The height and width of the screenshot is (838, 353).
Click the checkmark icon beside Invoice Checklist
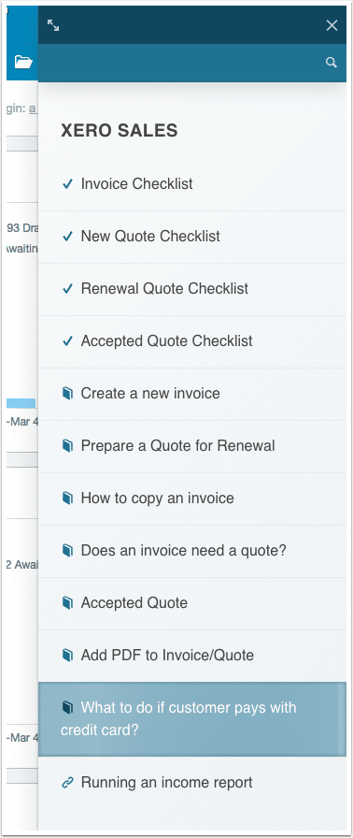click(x=67, y=184)
